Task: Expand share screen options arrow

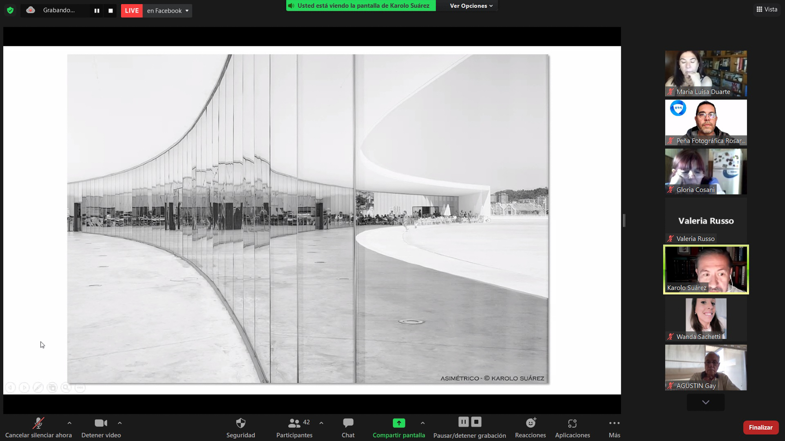Action: (x=423, y=423)
